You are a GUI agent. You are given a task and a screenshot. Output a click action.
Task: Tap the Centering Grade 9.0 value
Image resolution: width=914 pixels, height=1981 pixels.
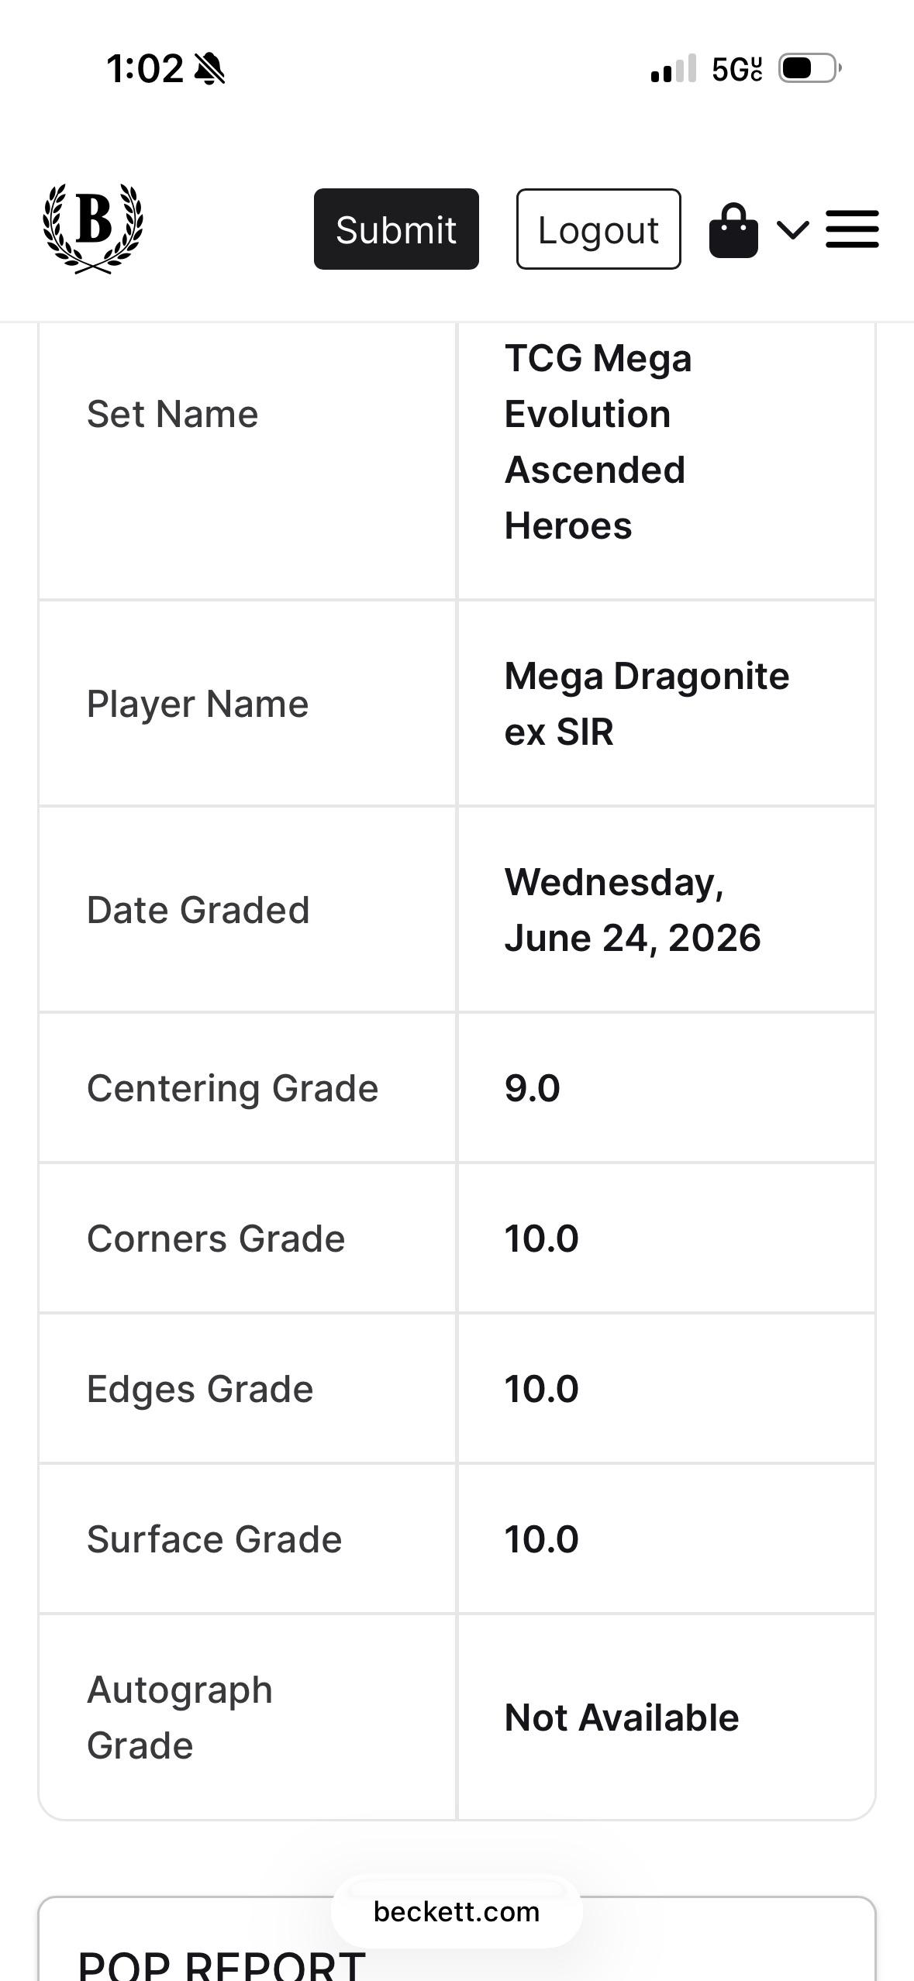[532, 1088]
